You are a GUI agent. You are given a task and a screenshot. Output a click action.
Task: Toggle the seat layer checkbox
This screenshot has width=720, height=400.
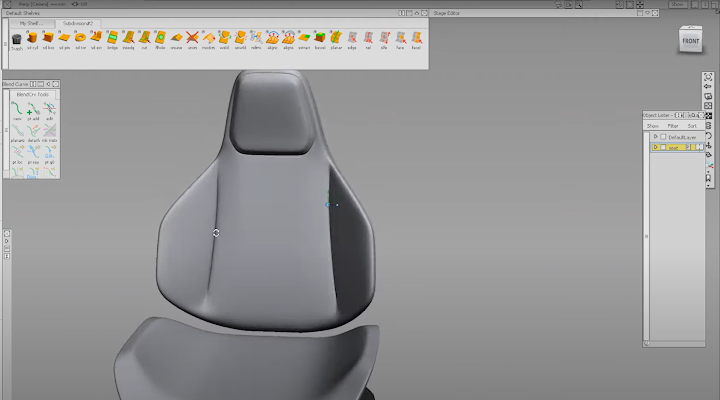663,147
